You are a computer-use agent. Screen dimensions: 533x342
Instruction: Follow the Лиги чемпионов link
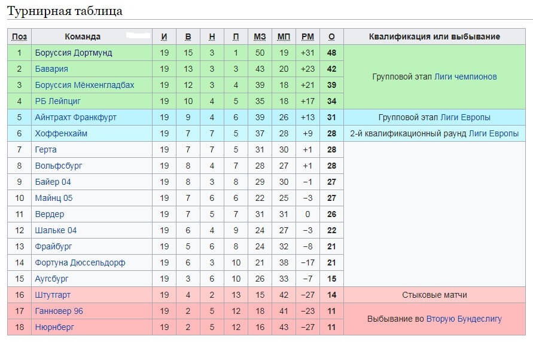465,77
